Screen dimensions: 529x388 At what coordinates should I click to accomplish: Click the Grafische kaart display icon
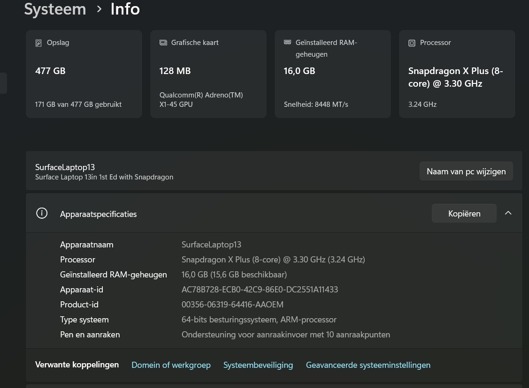pos(163,43)
